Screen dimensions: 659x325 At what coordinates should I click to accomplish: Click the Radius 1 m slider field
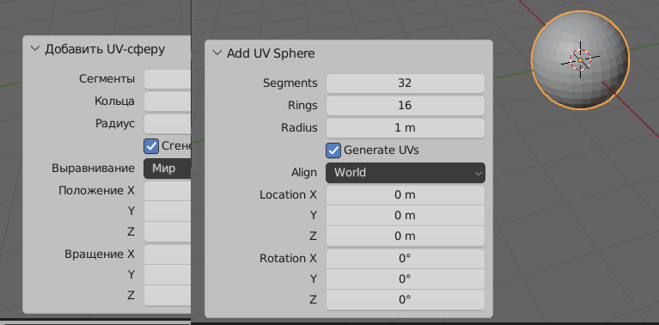click(x=406, y=128)
